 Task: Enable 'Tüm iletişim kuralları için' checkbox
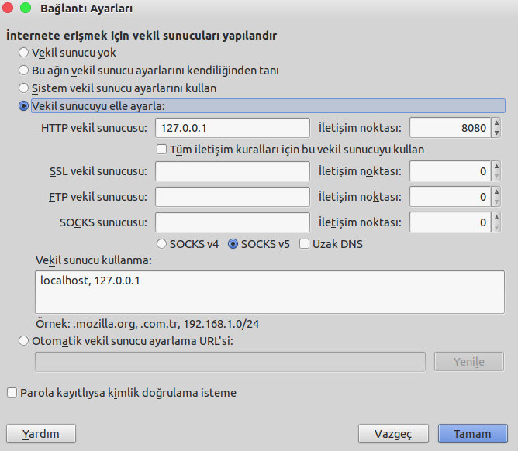click(x=162, y=150)
